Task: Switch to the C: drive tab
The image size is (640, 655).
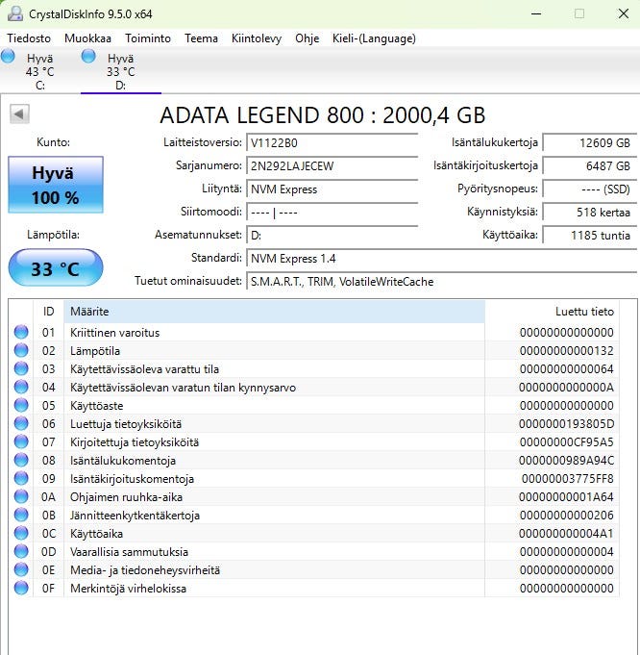Action: coord(39,71)
